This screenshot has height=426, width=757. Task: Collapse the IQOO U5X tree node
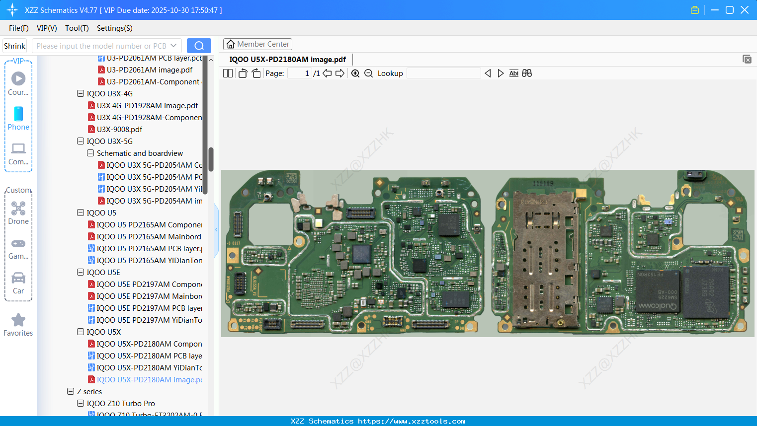tap(81, 332)
